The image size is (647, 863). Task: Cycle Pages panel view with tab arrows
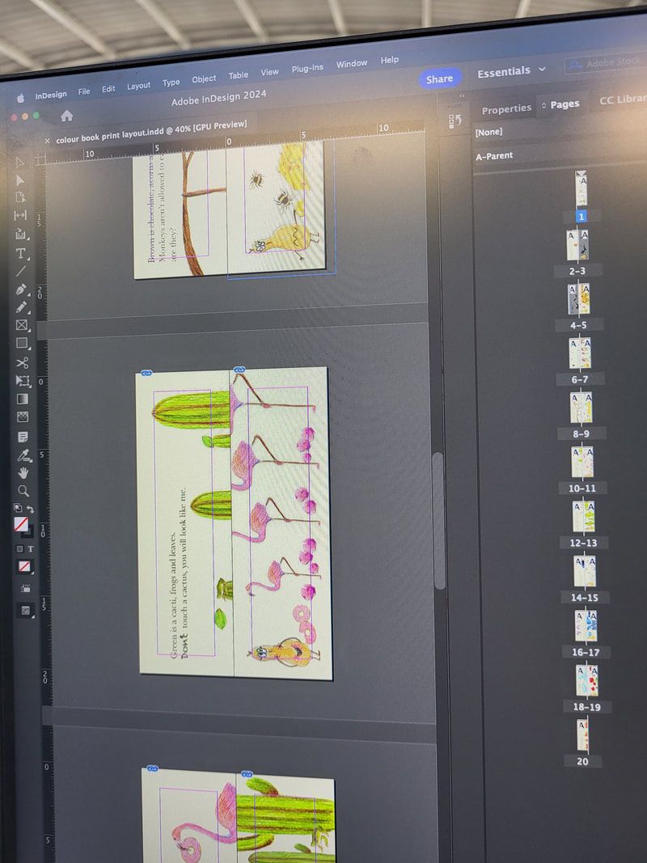coord(544,105)
